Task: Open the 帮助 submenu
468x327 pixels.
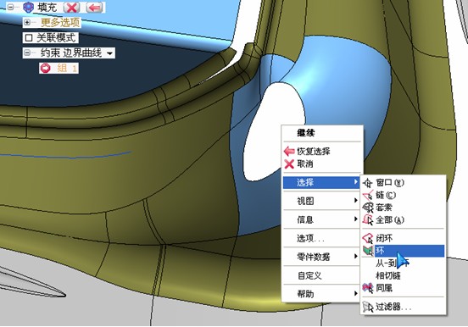Action: pyautogui.click(x=322, y=294)
